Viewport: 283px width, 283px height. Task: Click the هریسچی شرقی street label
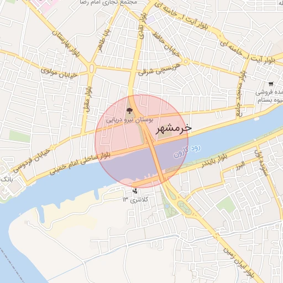(159, 70)
